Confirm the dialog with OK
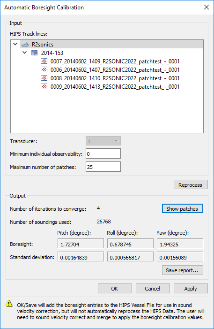The width and height of the screenshot is (214, 329). click(x=115, y=289)
